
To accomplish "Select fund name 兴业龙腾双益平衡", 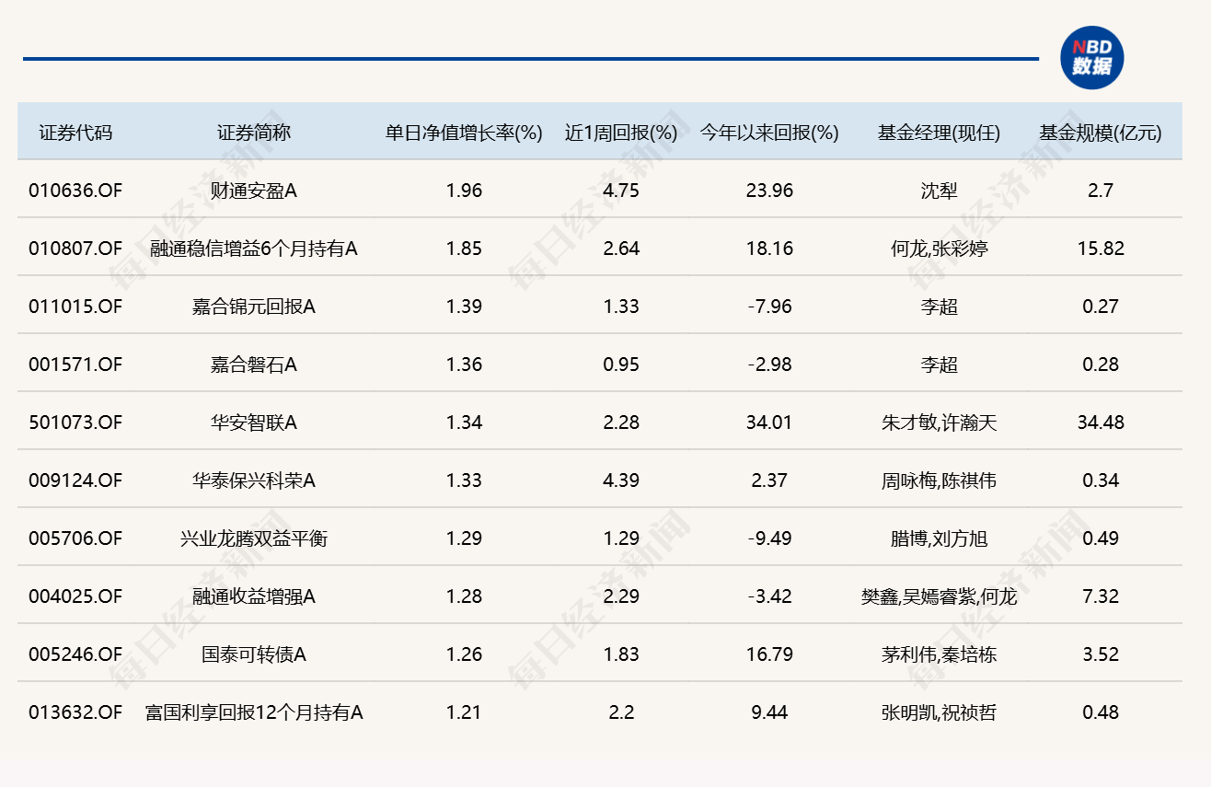I will click(x=254, y=538).
